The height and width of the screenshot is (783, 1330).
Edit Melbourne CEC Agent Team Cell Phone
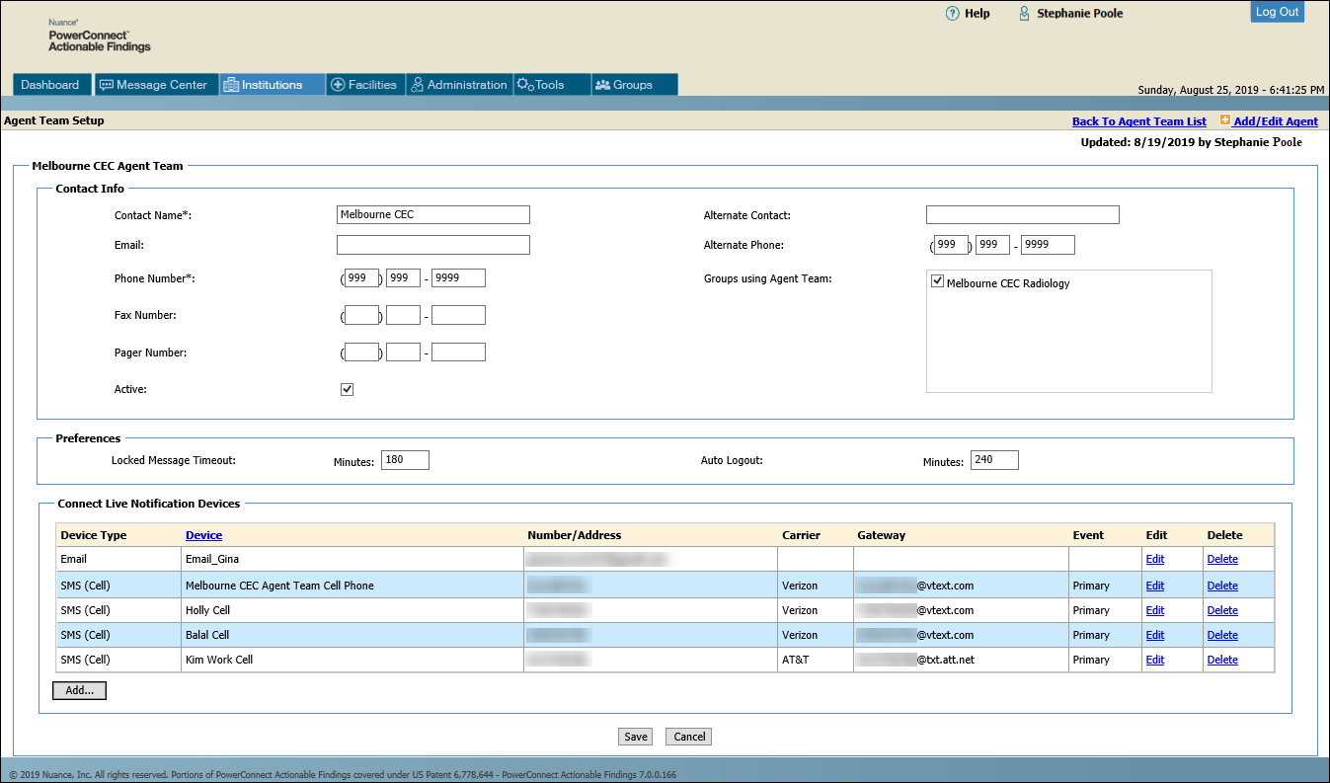[1154, 586]
